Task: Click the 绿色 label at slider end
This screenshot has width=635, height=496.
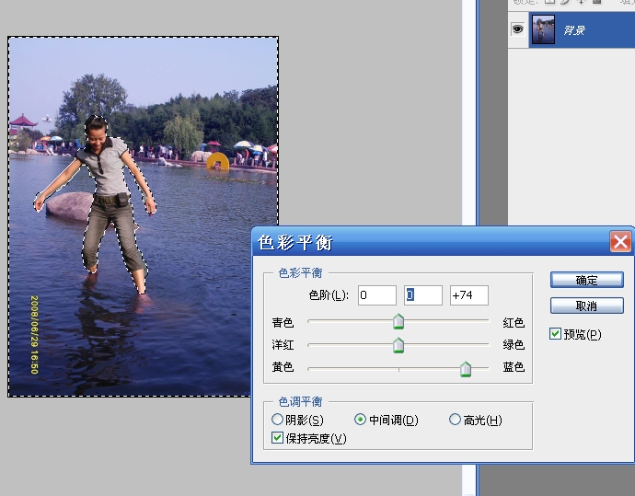Action: coord(514,344)
